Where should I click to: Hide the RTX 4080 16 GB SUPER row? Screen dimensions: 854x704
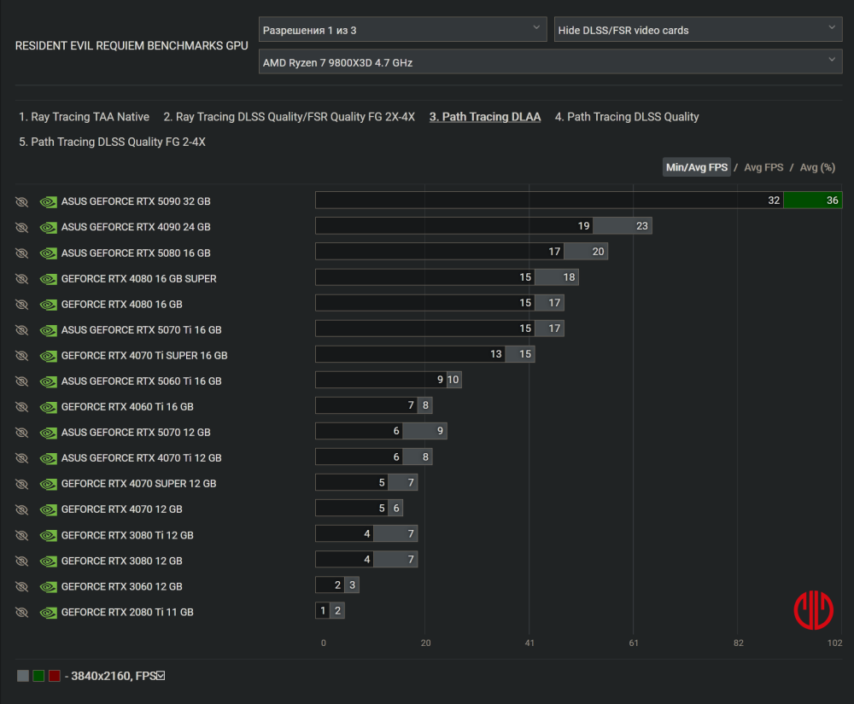coord(22,279)
